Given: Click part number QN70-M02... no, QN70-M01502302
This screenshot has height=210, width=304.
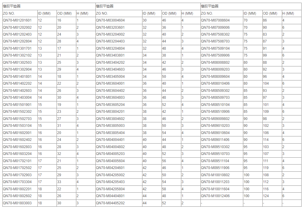Looking at the screenshot, I should (x=17, y=112).
